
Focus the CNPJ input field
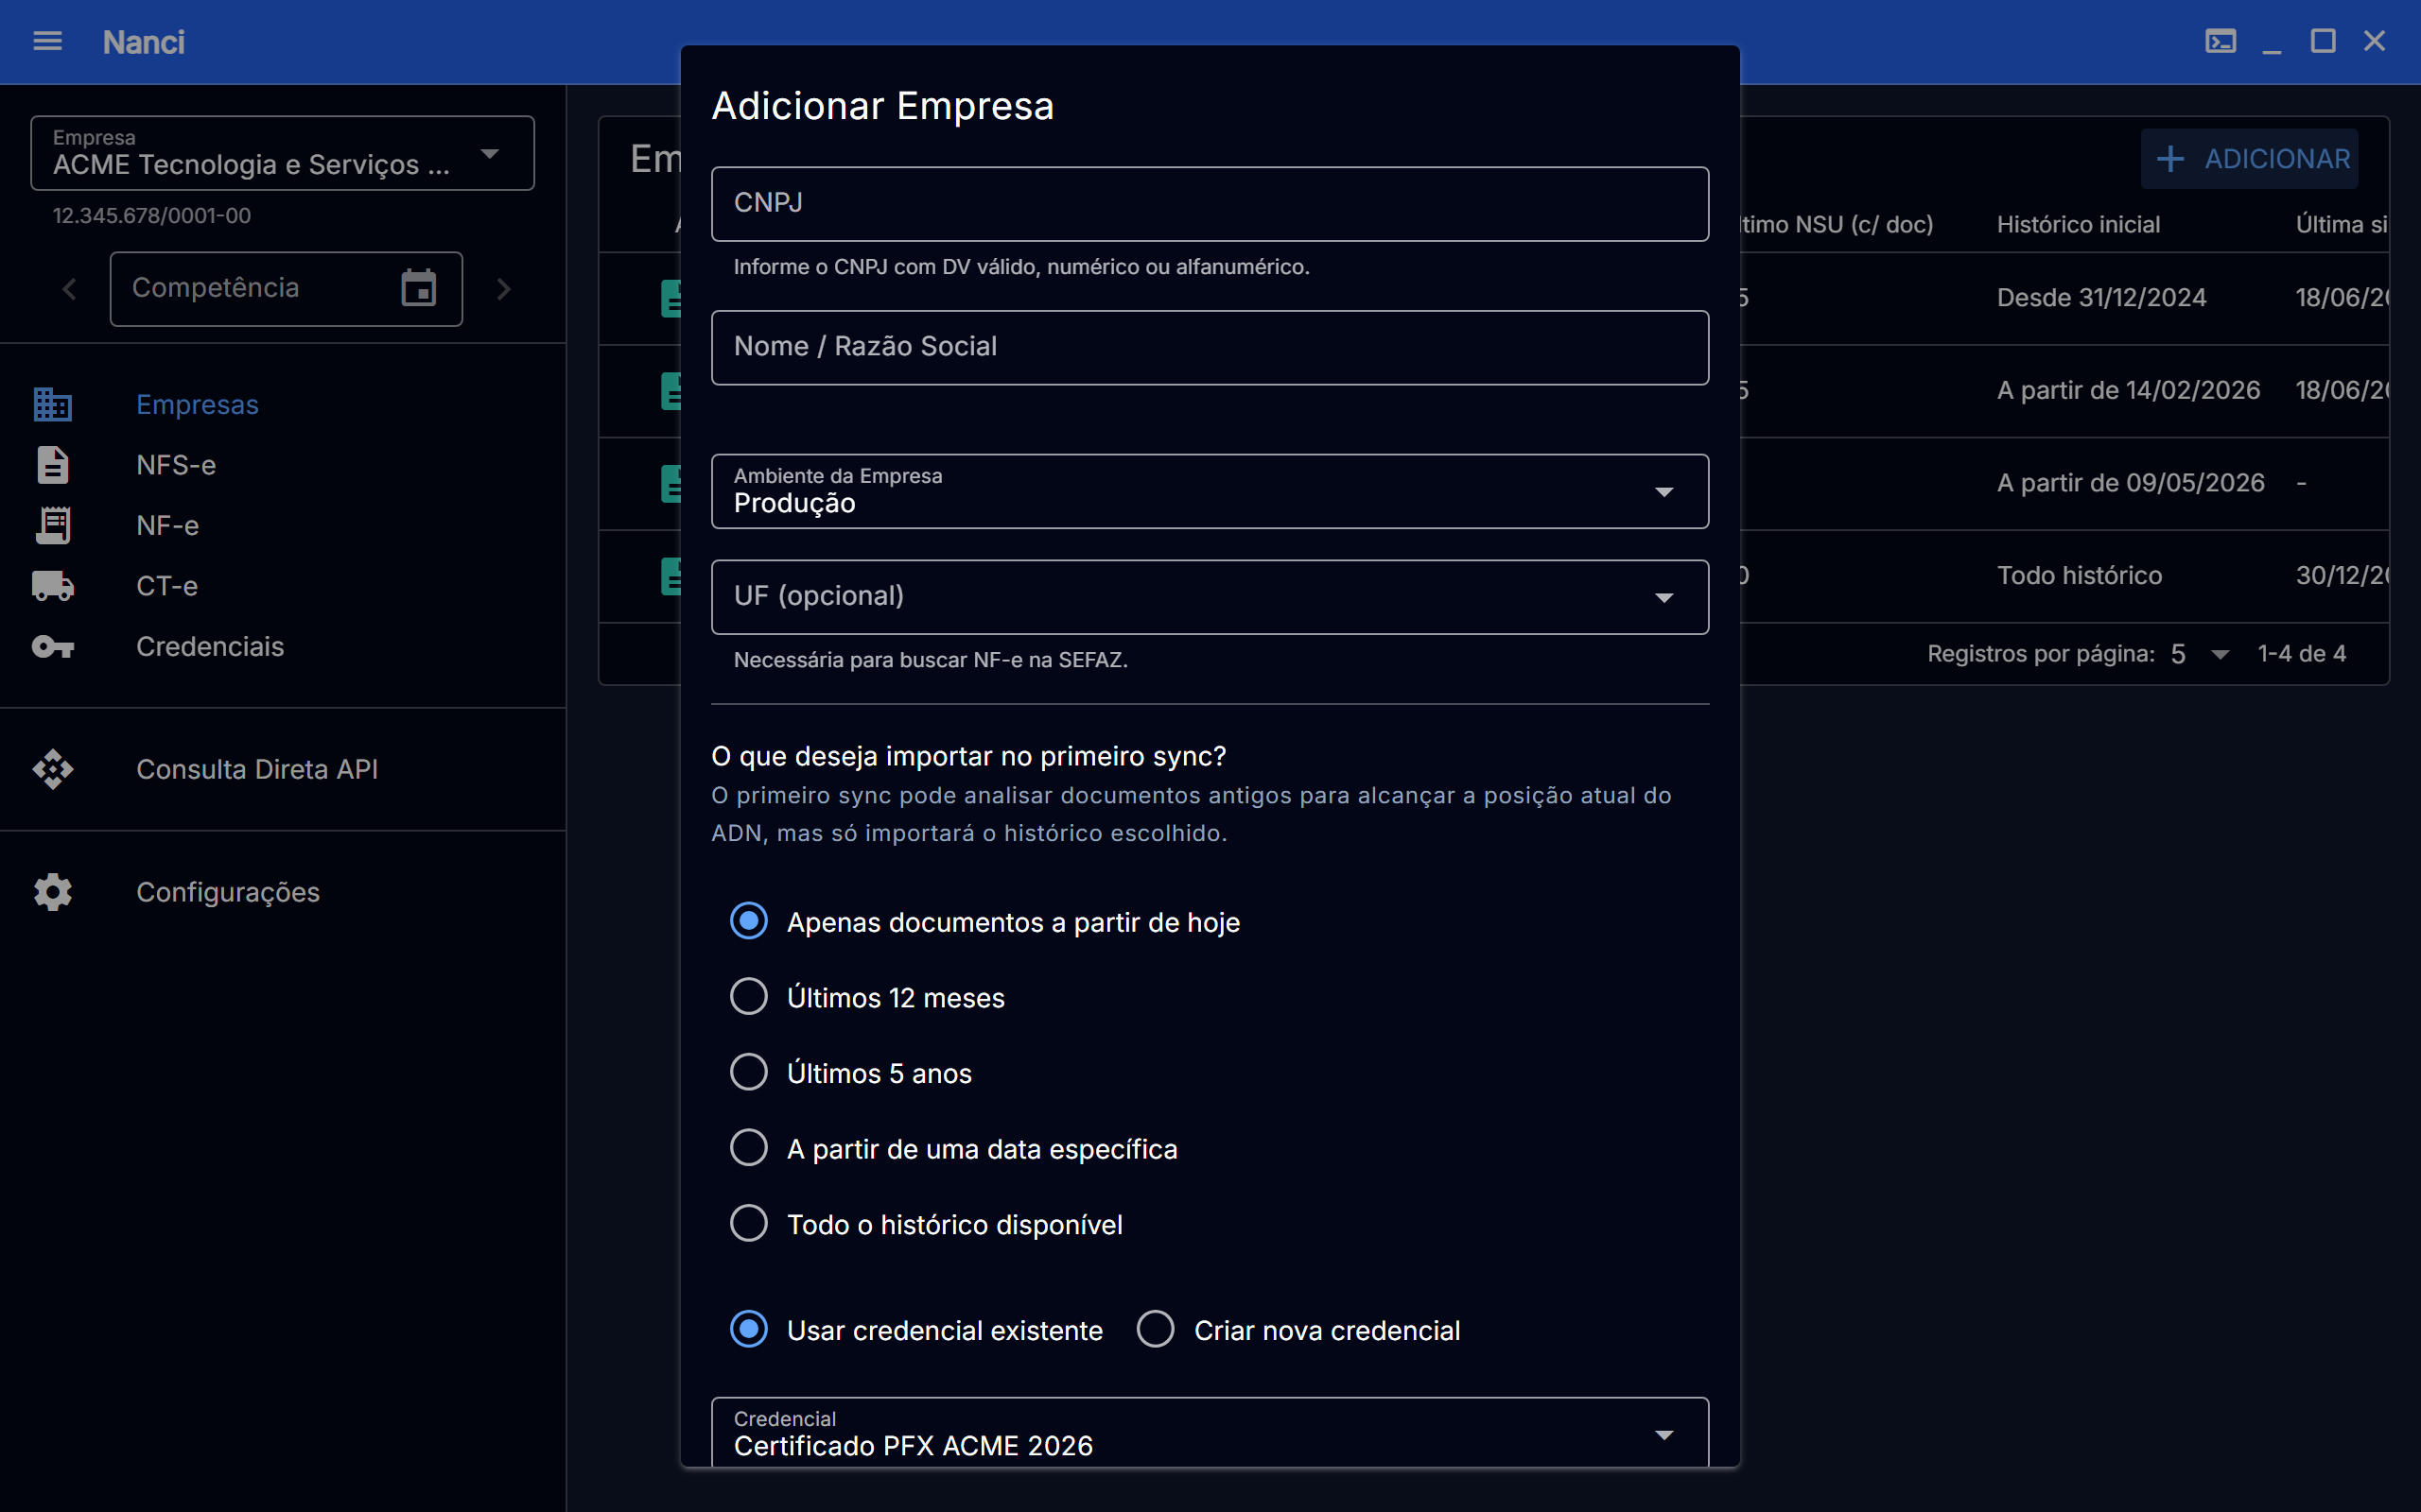click(x=1210, y=204)
